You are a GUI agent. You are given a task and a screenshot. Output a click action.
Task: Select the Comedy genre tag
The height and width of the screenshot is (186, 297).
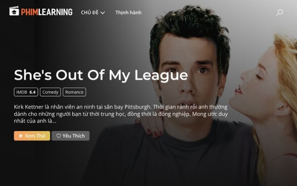tap(50, 92)
